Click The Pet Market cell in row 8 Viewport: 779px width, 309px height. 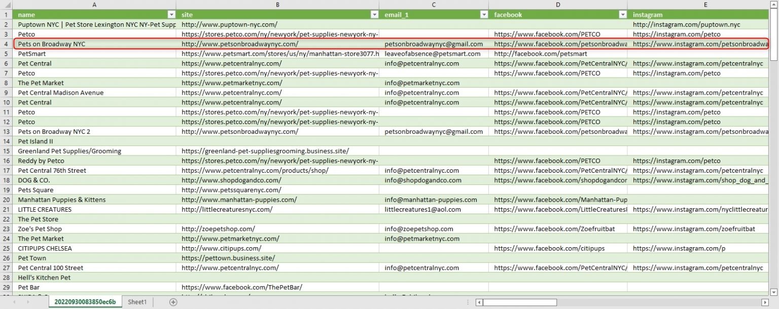click(x=94, y=83)
